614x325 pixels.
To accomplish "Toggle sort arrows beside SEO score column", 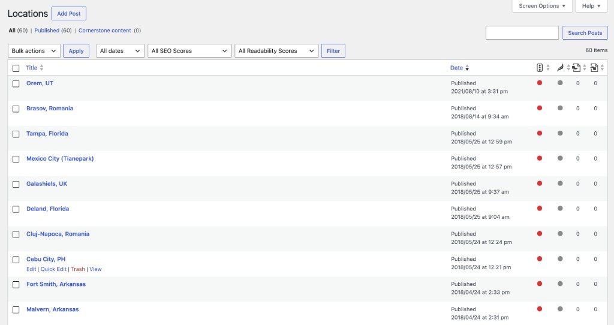I will click(548, 68).
